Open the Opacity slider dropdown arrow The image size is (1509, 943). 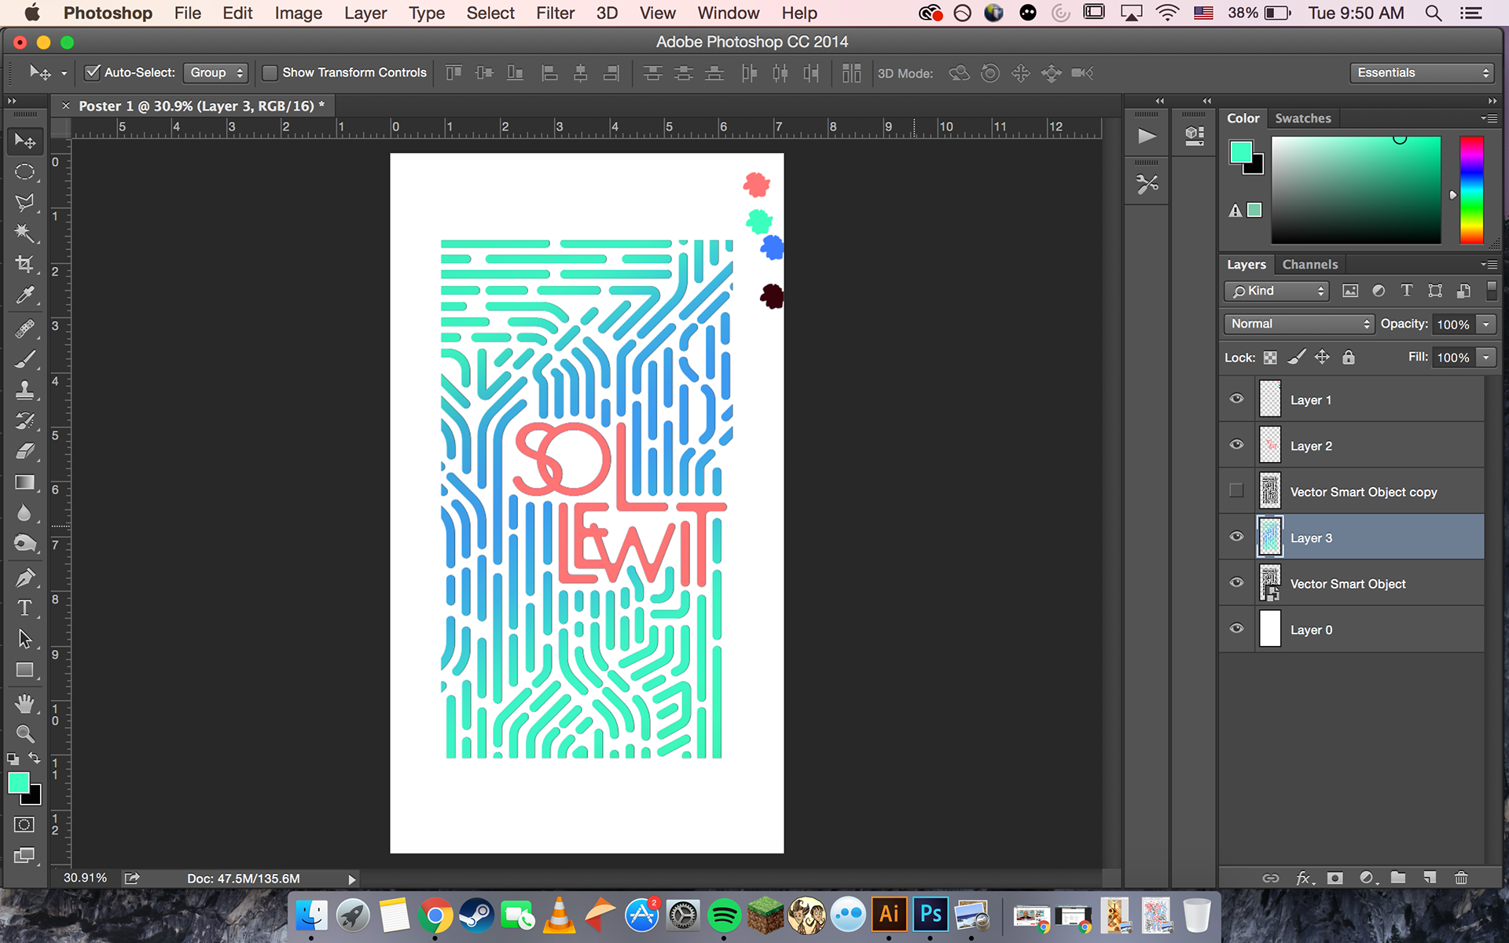[x=1485, y=325]
